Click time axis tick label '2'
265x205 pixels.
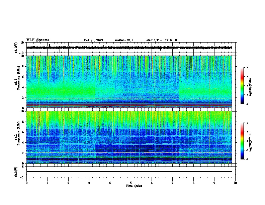pyautogui.click(x=68, y=183)
